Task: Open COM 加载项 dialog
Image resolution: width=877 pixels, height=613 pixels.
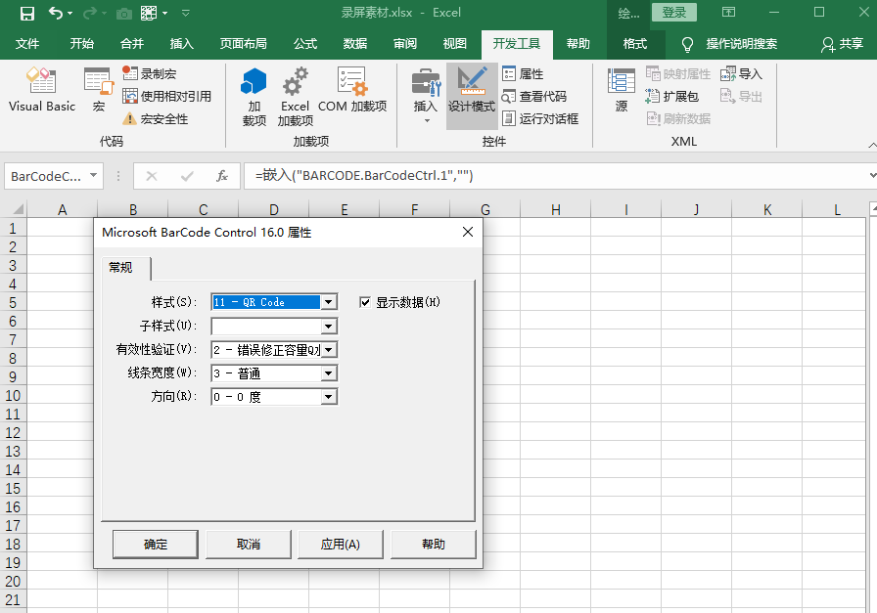Action: (352, 90)
